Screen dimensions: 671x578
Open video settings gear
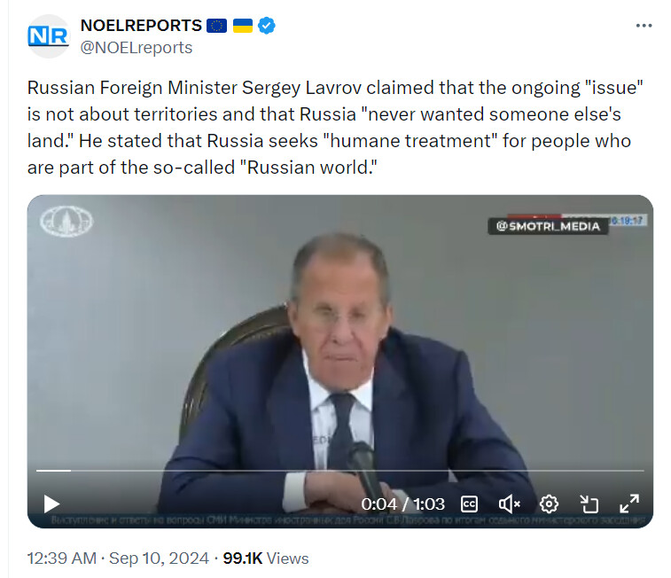tap(549, 504)
